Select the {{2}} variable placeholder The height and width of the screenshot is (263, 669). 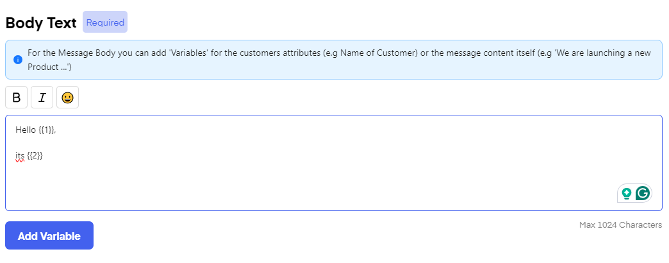pos(35,156)
